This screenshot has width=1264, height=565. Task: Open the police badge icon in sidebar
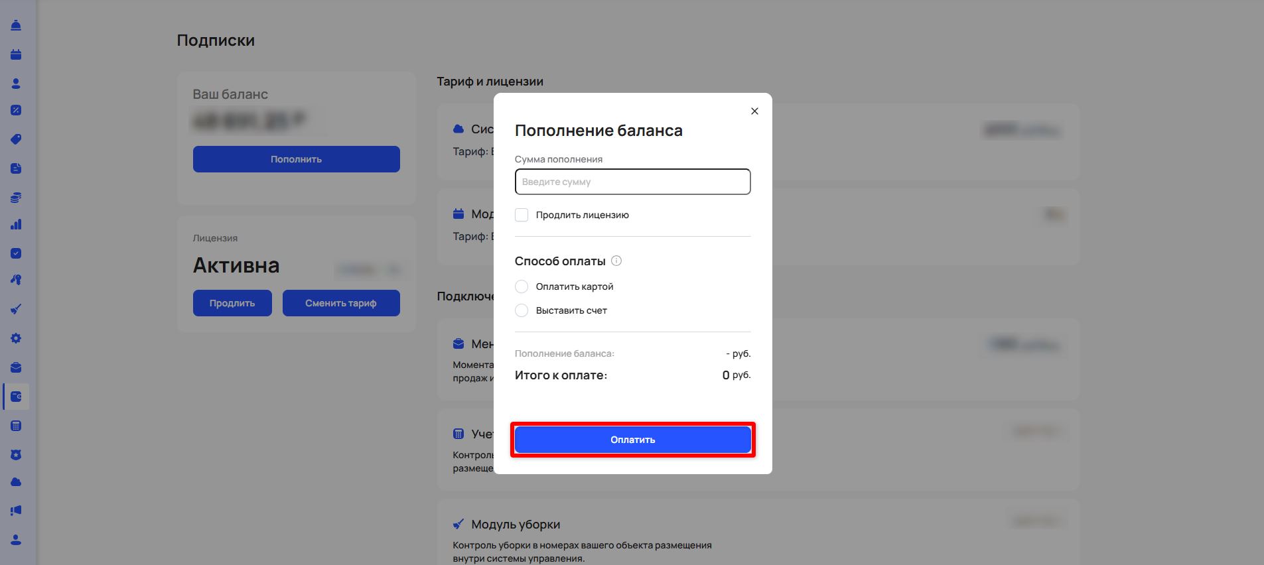pos(16,455)
